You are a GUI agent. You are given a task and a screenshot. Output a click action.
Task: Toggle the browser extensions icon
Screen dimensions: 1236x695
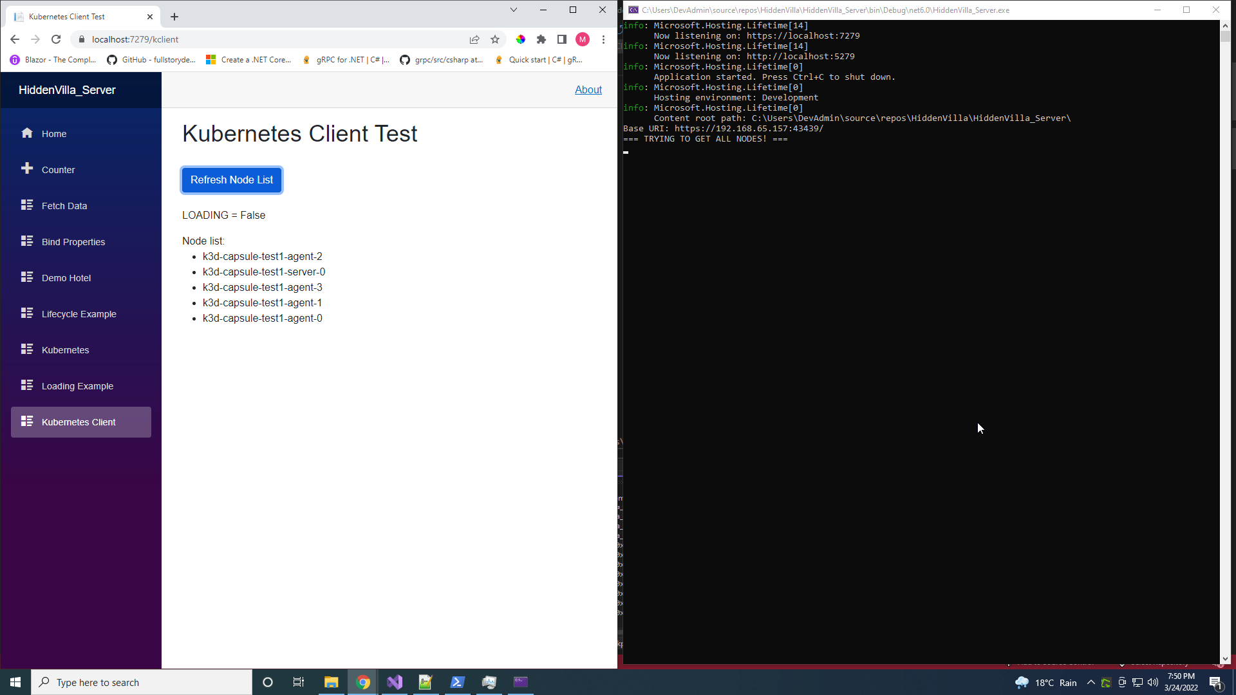541,39
